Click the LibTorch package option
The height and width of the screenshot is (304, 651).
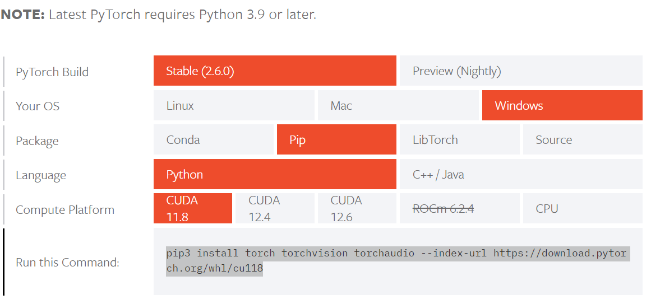459,140
